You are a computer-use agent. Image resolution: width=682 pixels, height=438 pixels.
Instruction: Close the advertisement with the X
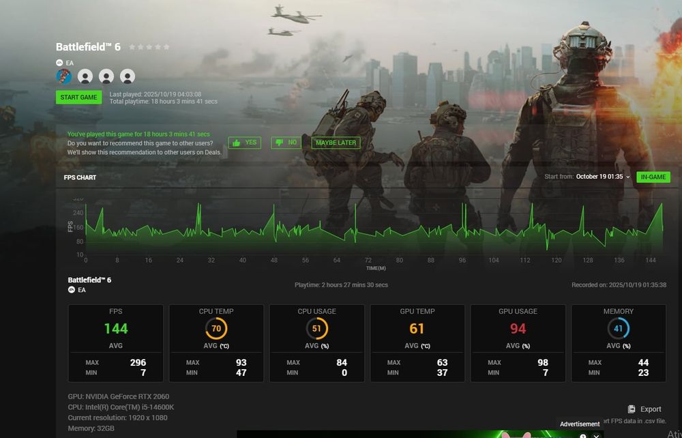[596, 435]
